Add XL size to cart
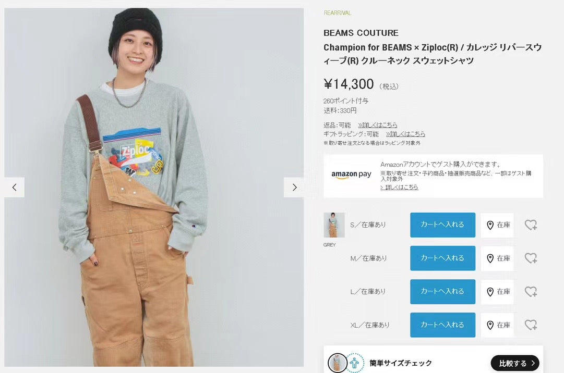The width and height of the screenshot is (564, 373). coord(442,325)
